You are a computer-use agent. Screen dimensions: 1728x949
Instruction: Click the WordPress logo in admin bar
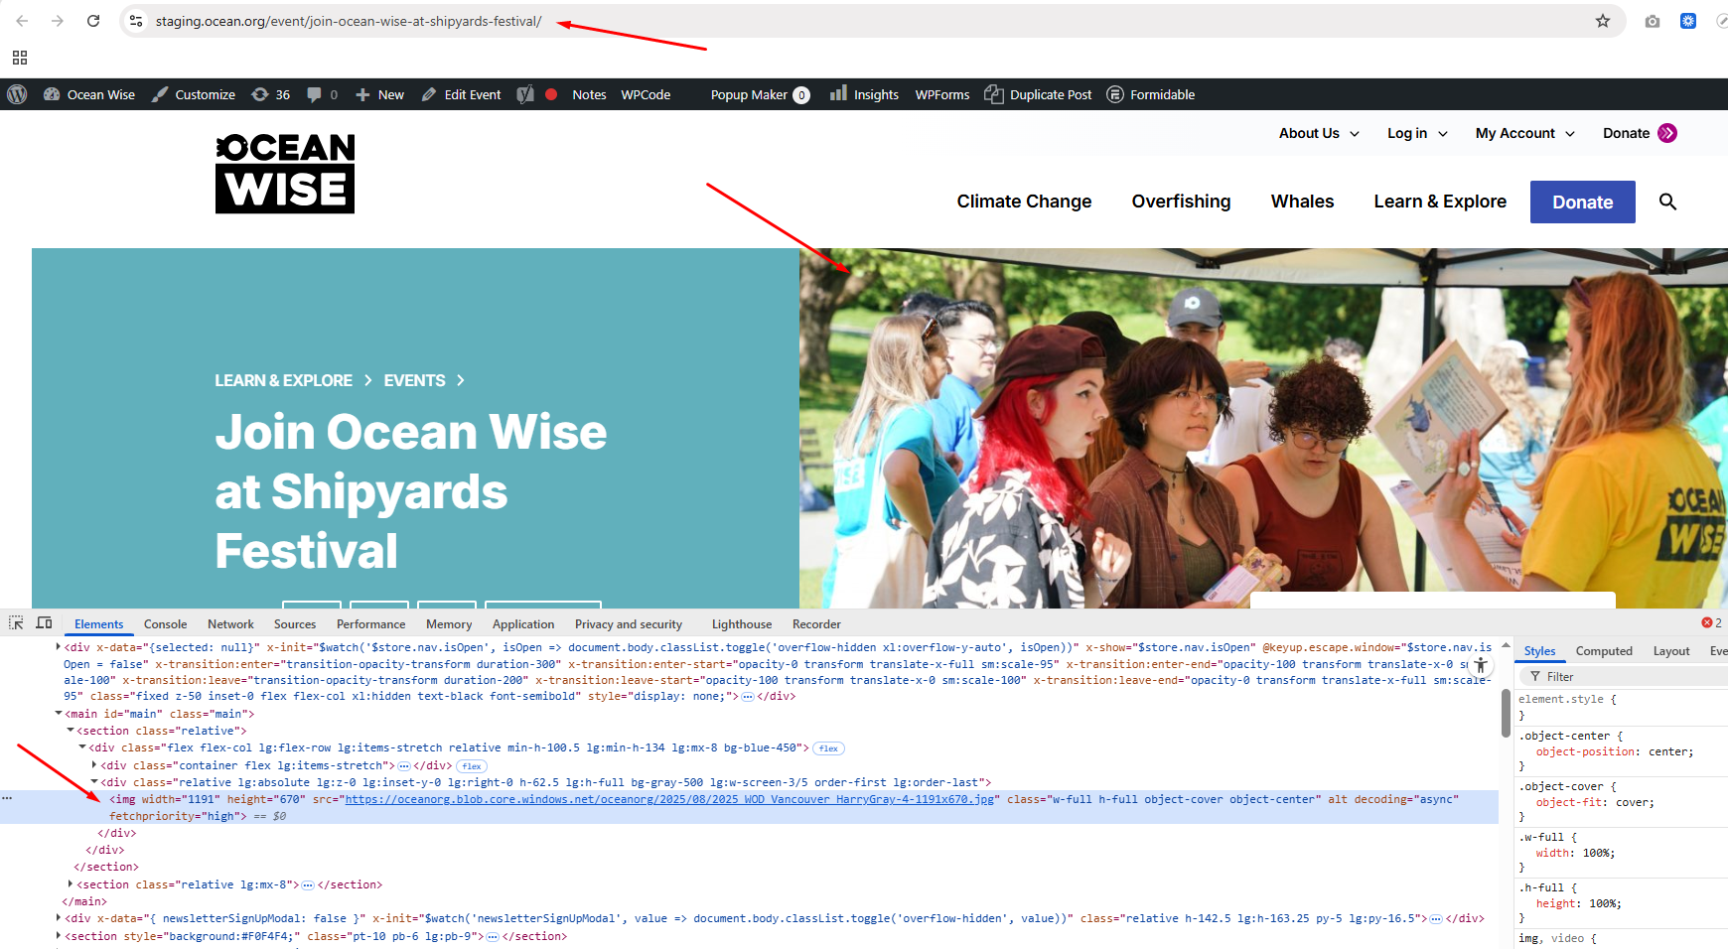tap(17, 94)
